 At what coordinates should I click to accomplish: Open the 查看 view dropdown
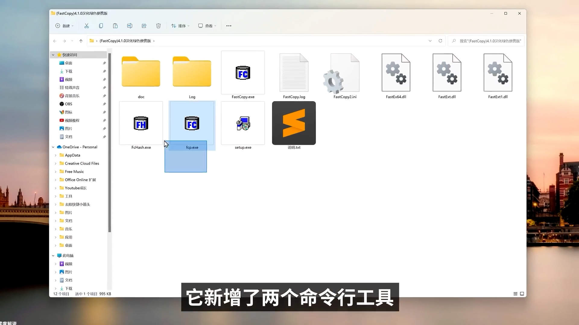tap(207, 26)
